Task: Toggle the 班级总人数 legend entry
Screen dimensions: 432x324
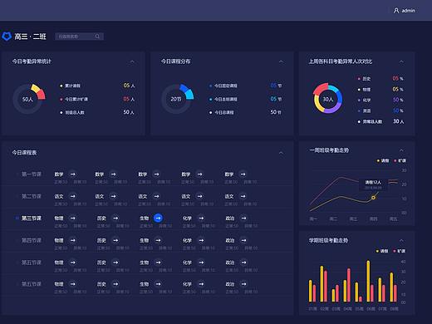Action: pos(72,112)
